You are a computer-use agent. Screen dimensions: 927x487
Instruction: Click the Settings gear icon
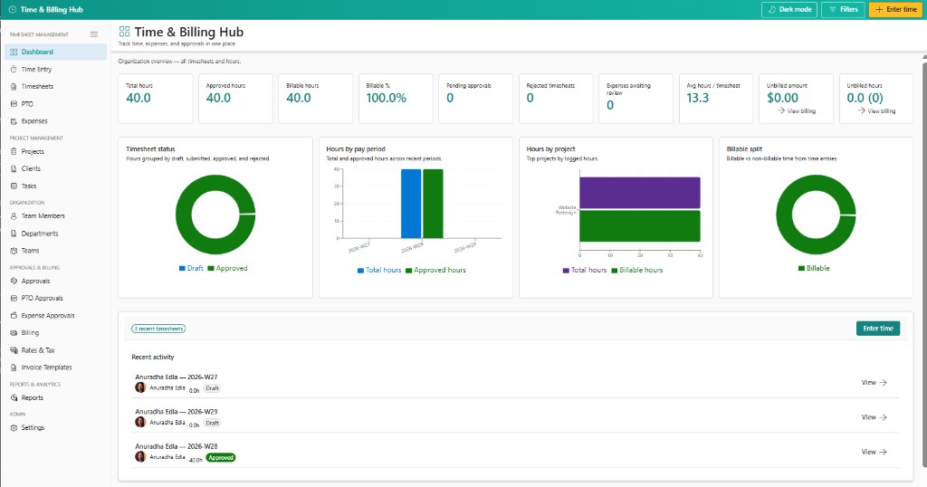click(x=14, y=427)
